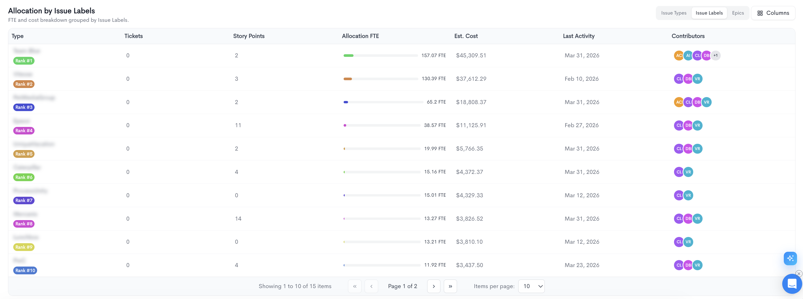Open the AI sparkle assistant button
Screen dimensions: 803x299
click(790, 258)
